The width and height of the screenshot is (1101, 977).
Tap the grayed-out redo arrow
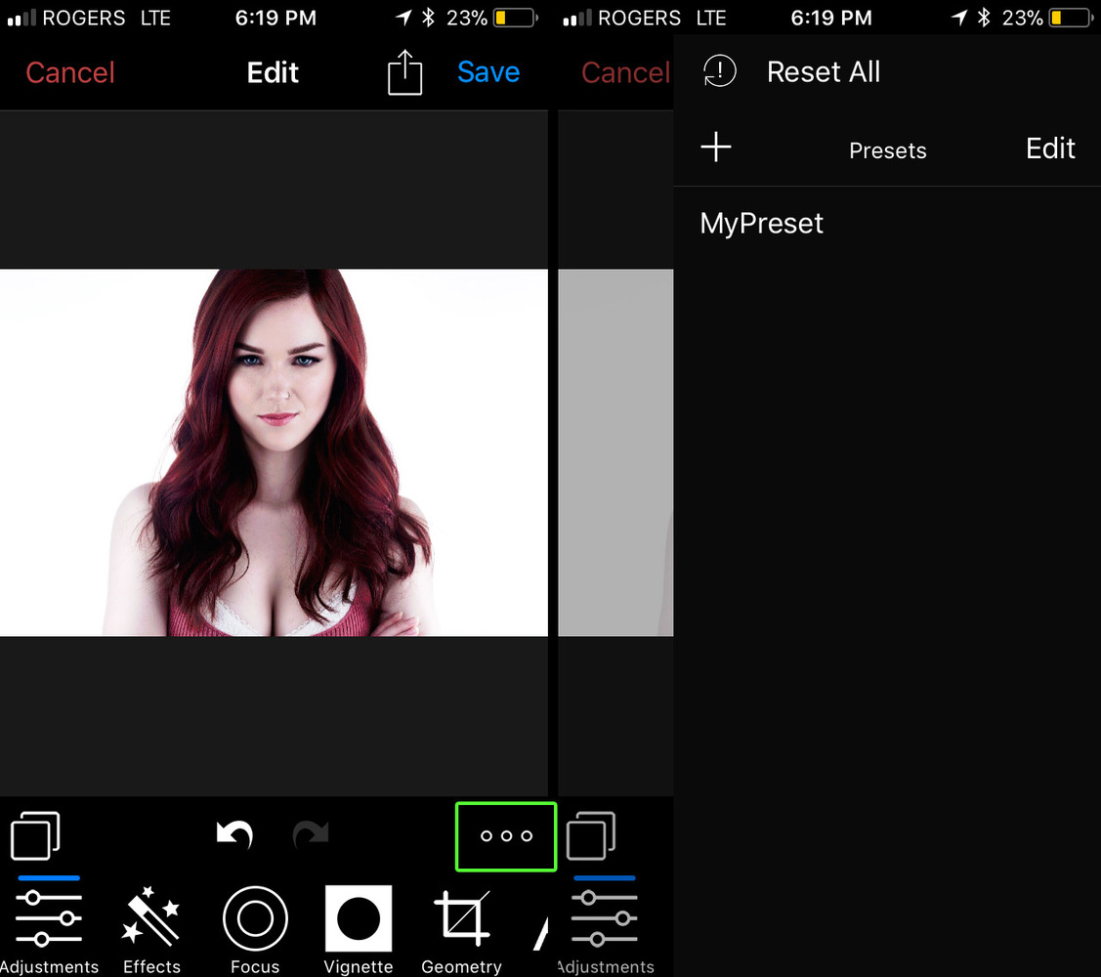click(x=311, y=834)
